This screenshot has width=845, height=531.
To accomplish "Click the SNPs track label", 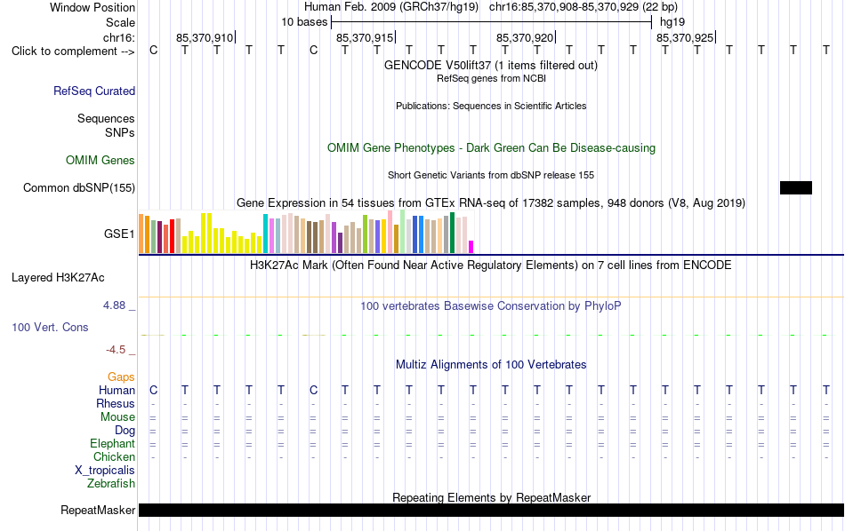I will pyautogui.click(x=120, y=132).
